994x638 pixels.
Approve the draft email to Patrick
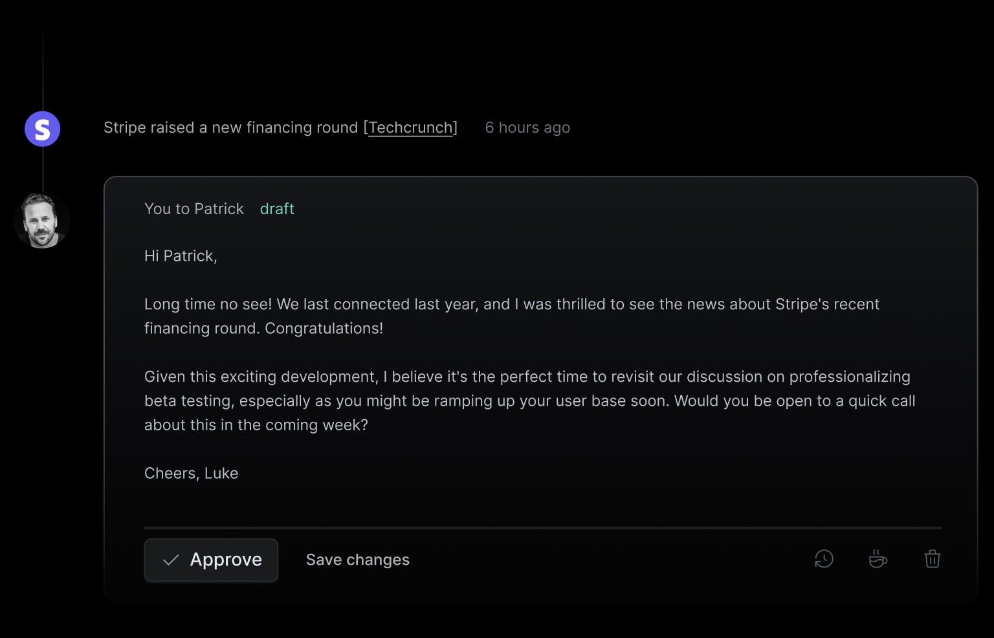point(211,560)
